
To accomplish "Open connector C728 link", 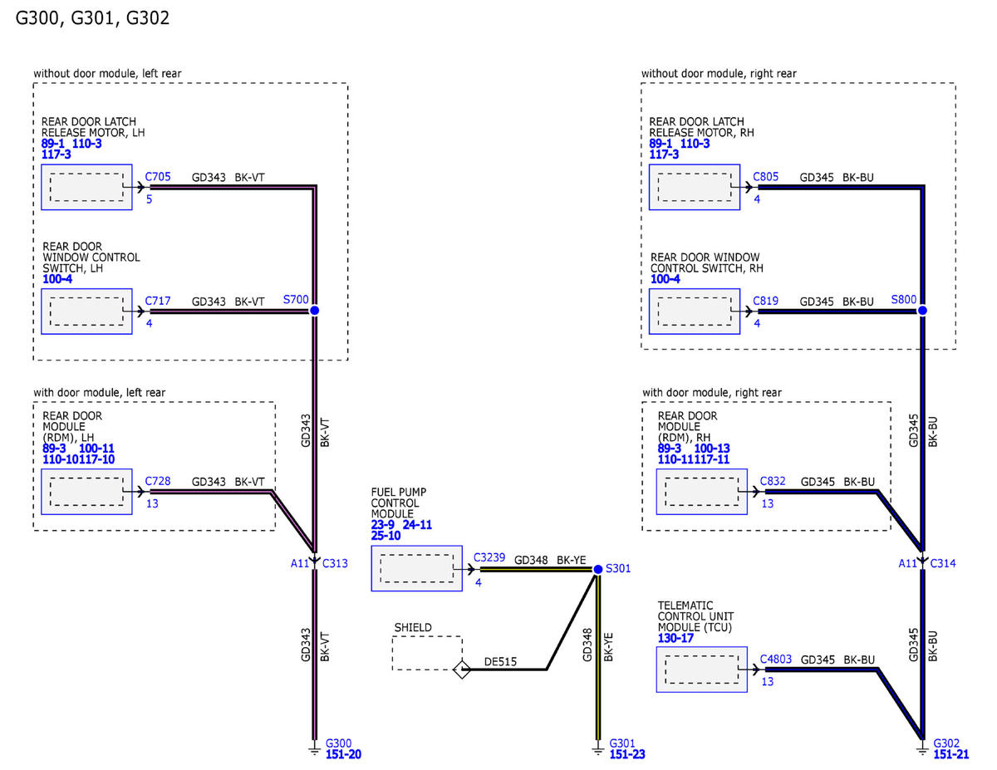I will point(157,481).
